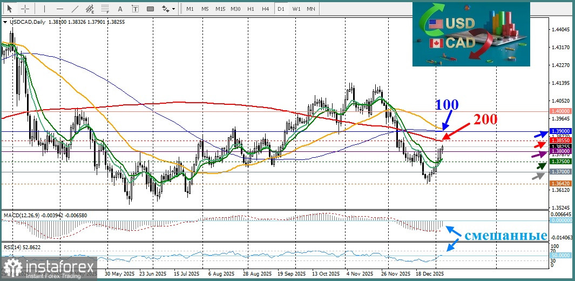Click the 18 Dec 2025 date label
Viewport: 575px width, 281px height.
tap(429, 273)
